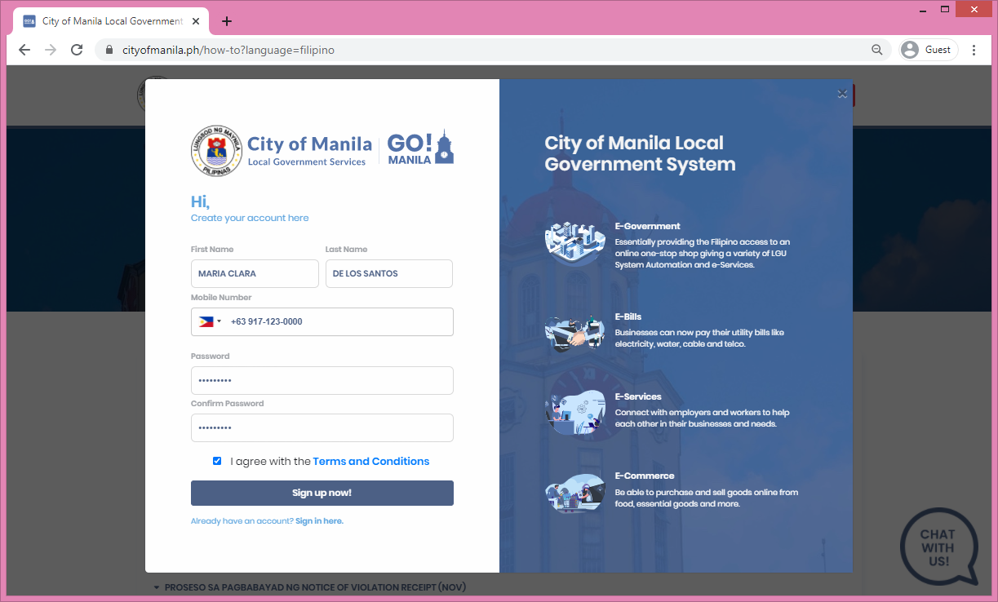The width and height of the screenshot is (998, 602).
Task: Close the City of Manila tab
Action: coord(197,21)
